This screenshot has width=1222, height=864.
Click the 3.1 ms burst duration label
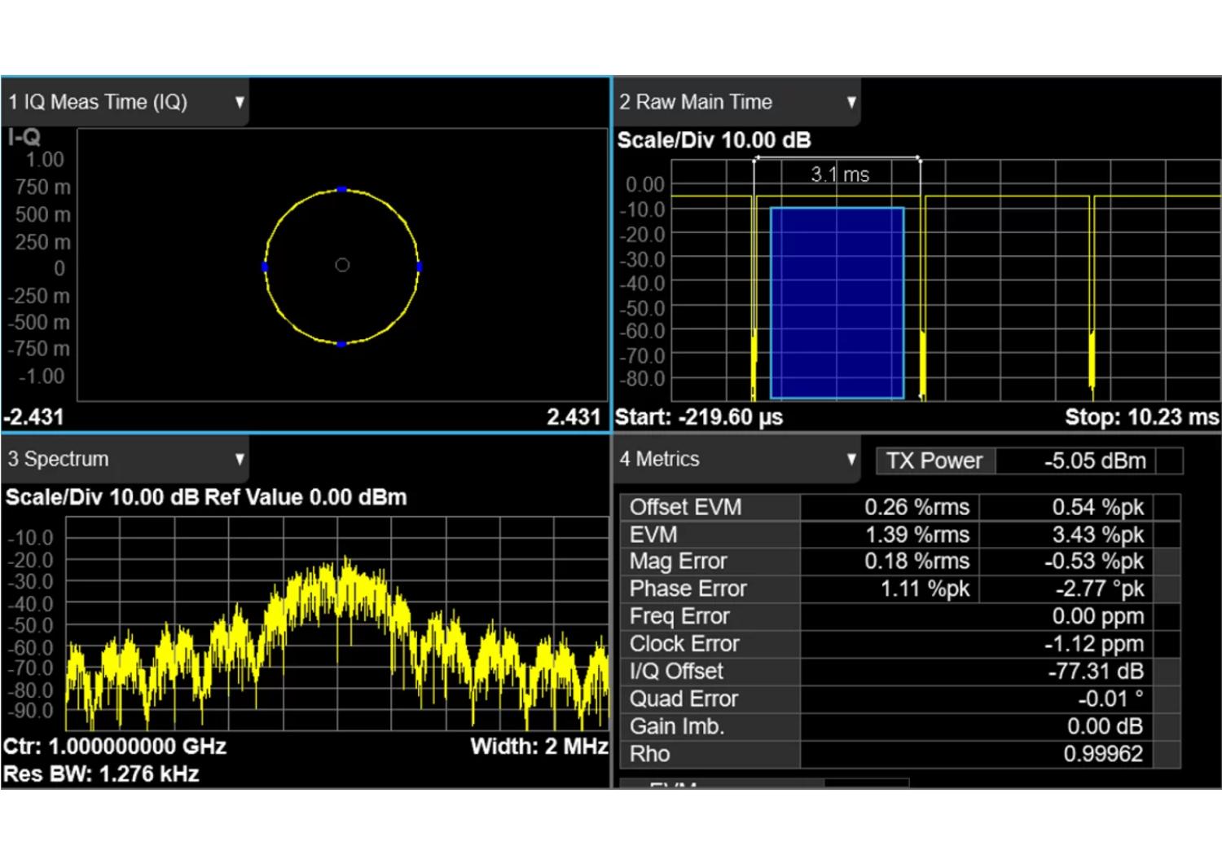(x=839, y=174)
